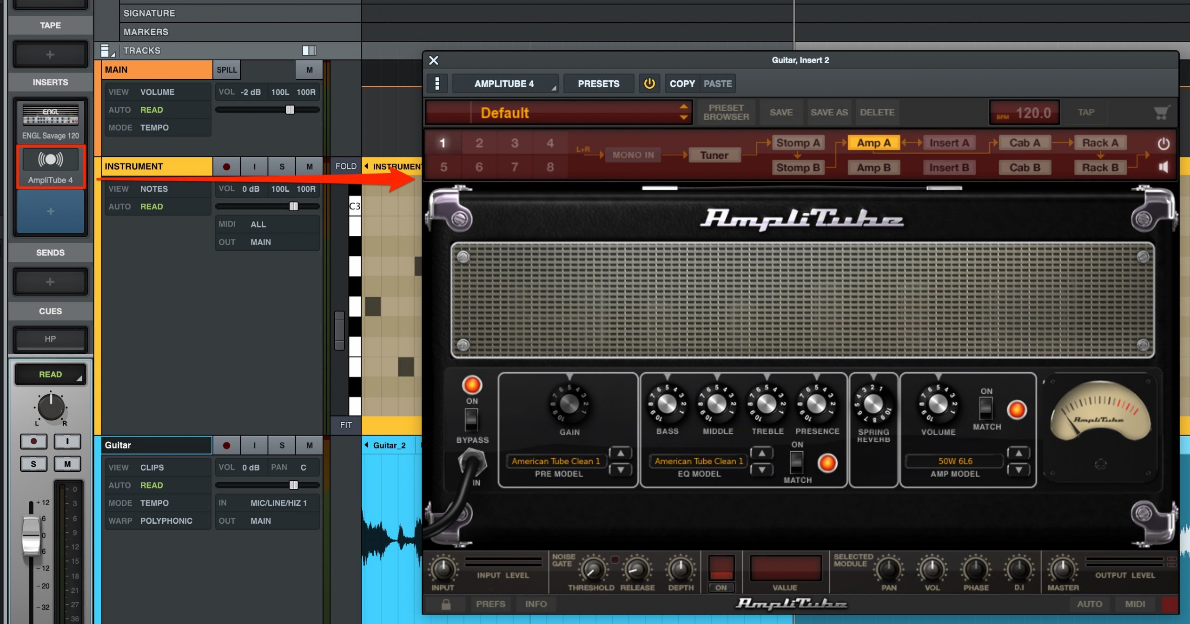The height and width of the screenshot is (624, 1190).
Task: Change Guitar input MIC/LINE/HIZ 1
Action: pos(267,503)
